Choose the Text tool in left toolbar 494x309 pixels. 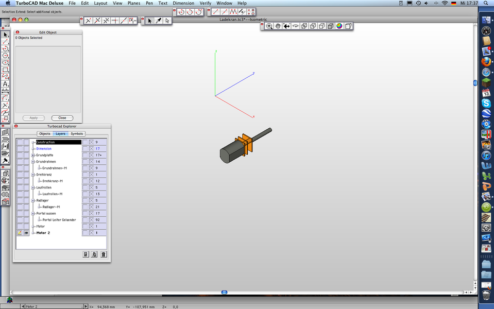tap(5, 84)
